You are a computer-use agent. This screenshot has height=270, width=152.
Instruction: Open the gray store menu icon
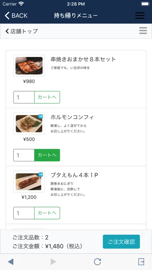click(143, 31)
